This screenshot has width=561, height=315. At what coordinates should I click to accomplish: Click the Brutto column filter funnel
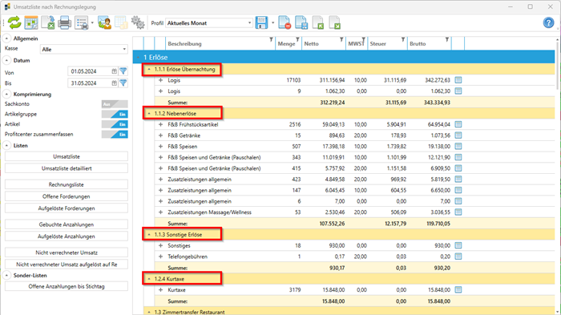click(447, 40)
